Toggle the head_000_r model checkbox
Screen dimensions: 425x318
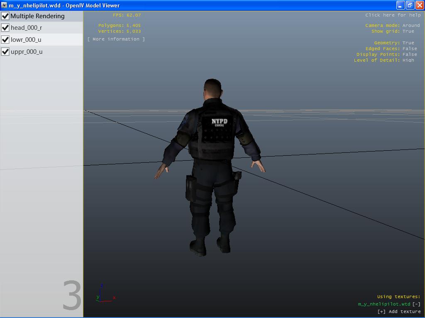pos(5,28)
